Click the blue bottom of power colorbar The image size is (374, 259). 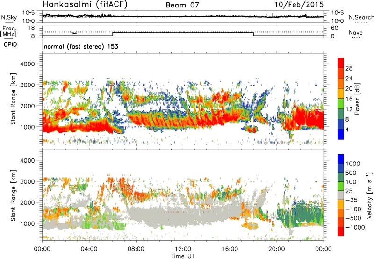tap(341, 134)
